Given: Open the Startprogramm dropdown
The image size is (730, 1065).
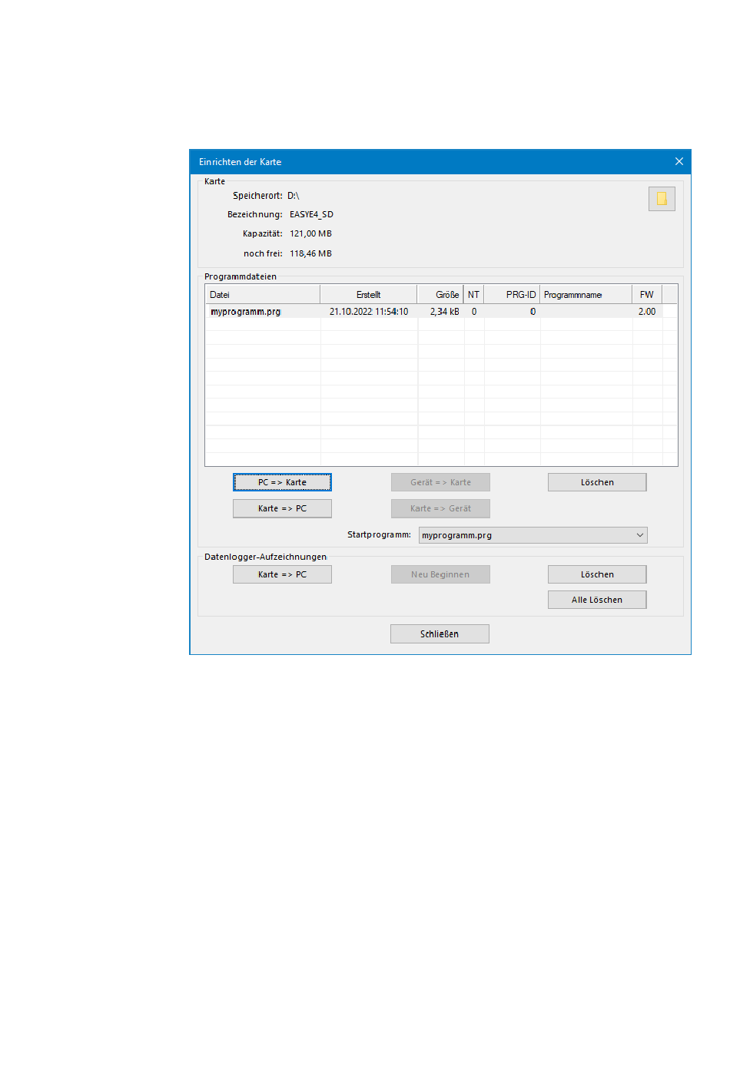Looking at the screenshot, I should pos(533,535).
